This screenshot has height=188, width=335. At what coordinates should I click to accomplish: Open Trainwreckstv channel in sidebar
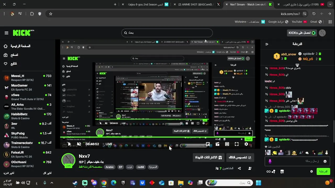click(27, 145)
